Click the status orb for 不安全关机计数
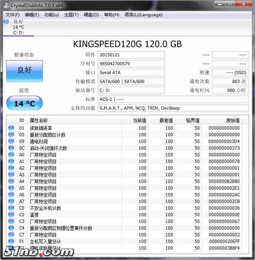Viewport: 255px width, 260px height. point(11,208)
